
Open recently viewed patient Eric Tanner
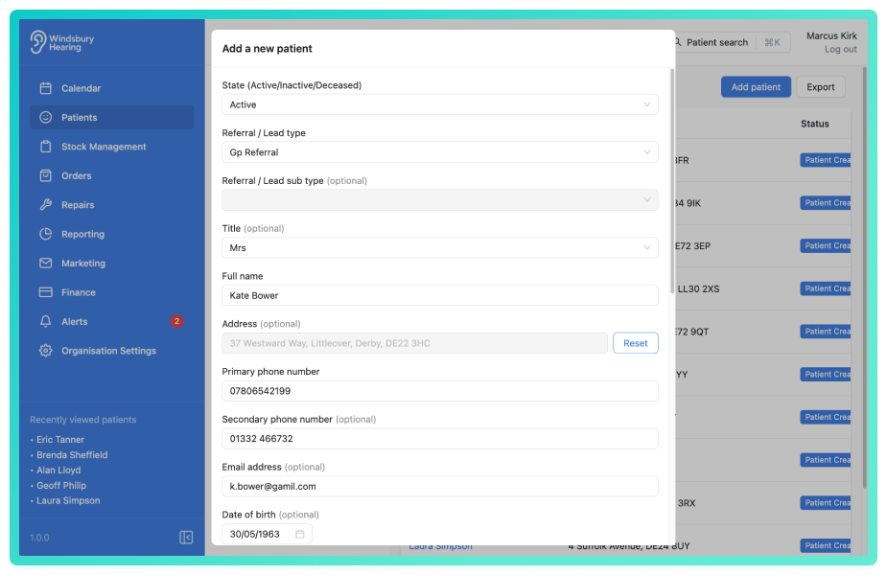pos(60,439)
